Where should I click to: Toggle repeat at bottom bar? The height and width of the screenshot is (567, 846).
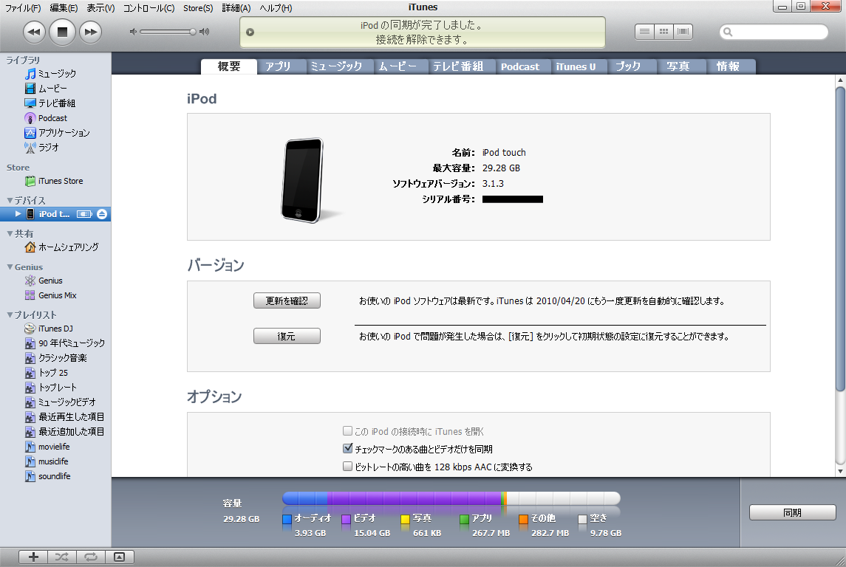click(x=91, y=557)
